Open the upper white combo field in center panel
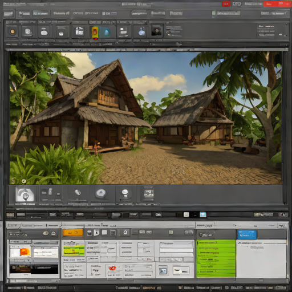 click(176, 245)
